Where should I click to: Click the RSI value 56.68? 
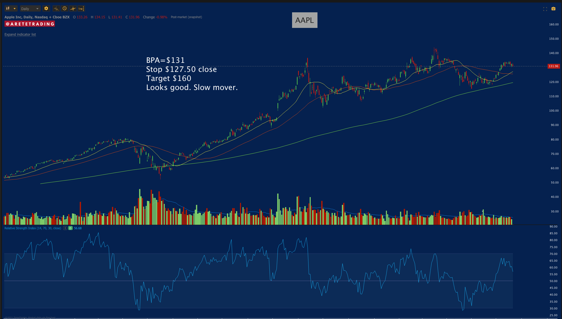[x=78, y=228]
